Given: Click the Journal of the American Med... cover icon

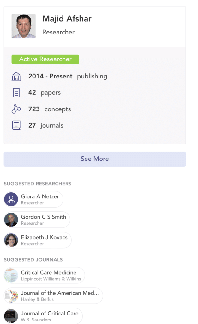Looking at the screenshot, I should (11, 296).
